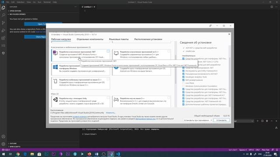Open the Search view in VS Code activity bar

tap(3, 15)
